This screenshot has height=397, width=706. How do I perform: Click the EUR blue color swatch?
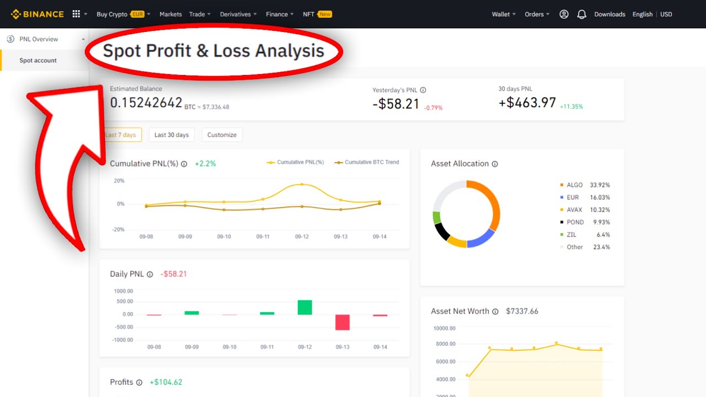(x=561, y=197)
